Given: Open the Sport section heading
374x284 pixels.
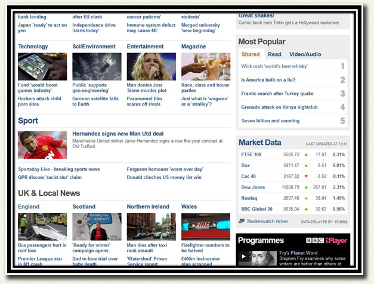Looking at the screenshot, I should tap(28, 121).
